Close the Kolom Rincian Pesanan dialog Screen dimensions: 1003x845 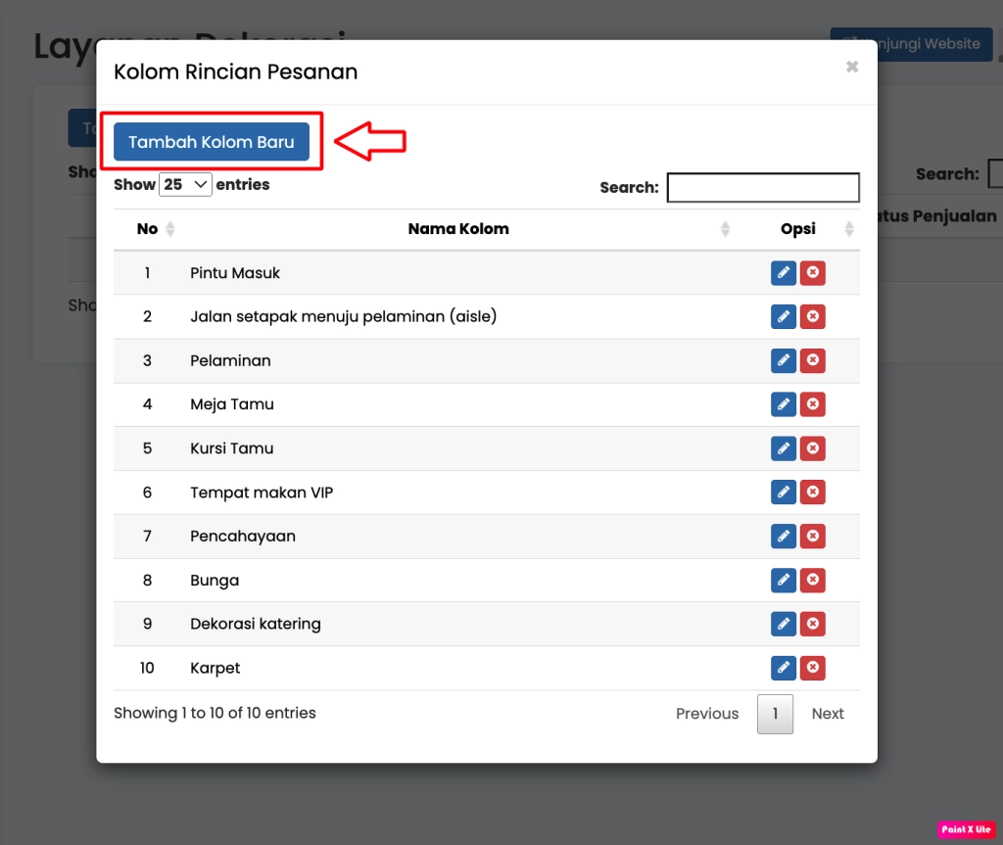click(852, 67)
